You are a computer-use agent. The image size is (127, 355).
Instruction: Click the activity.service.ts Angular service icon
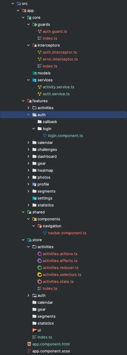(x=40, y=87)
